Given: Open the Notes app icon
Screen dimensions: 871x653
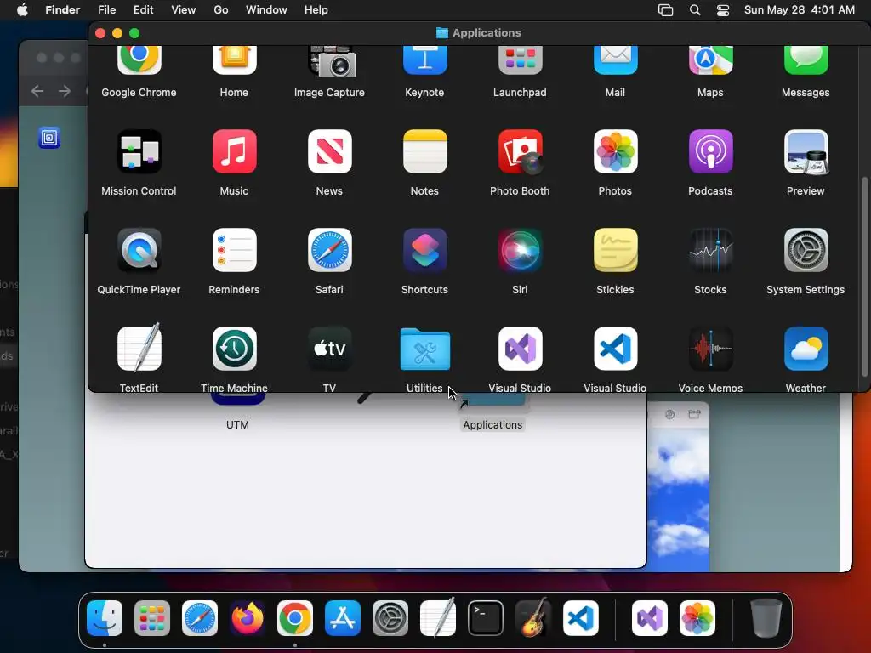Looking at the screenshot, I should (x=425, y=151).
